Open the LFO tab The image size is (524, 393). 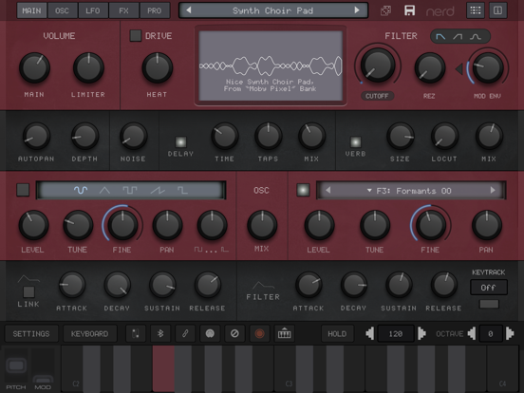[x=93, y=10]
